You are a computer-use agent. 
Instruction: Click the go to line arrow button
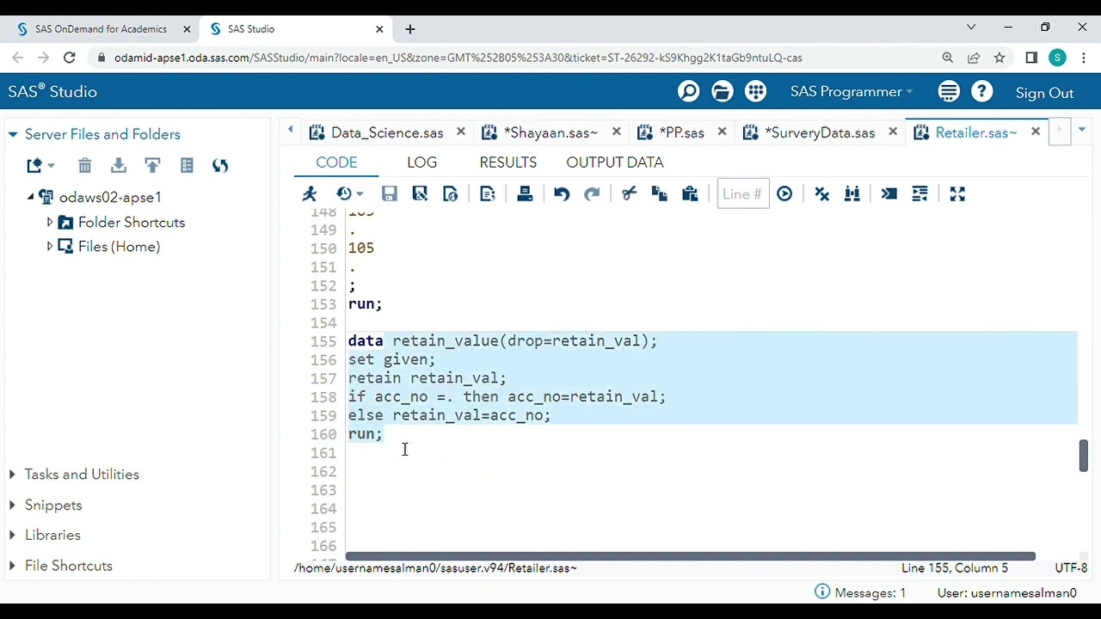coord(784,194)
